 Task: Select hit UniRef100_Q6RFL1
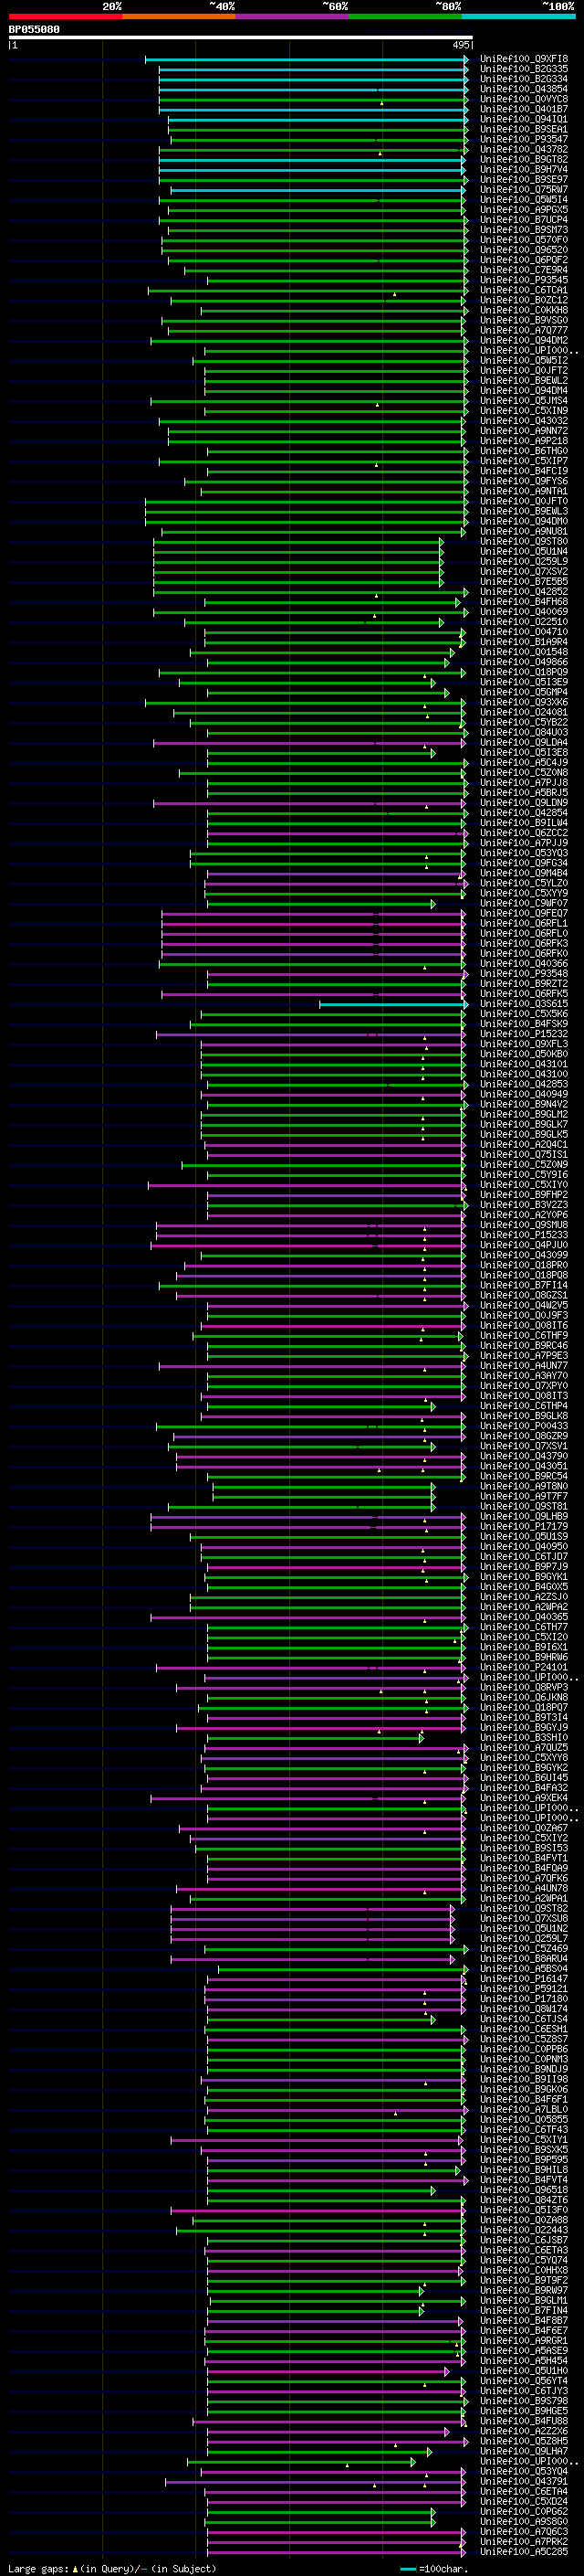(x=523, y=923)
